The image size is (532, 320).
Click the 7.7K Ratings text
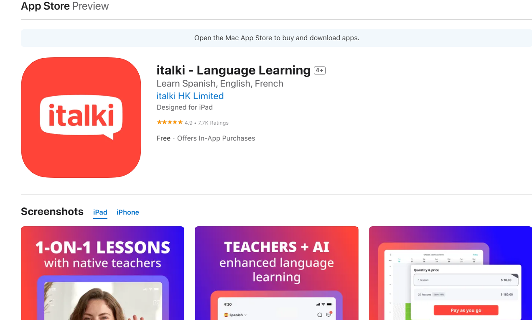tap(213, 123)
